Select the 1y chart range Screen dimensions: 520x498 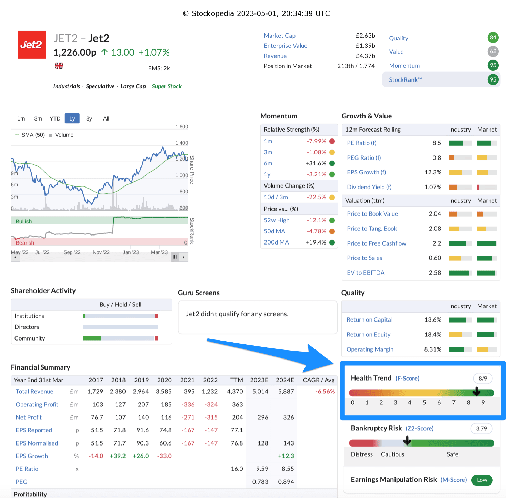coord(72,118)
